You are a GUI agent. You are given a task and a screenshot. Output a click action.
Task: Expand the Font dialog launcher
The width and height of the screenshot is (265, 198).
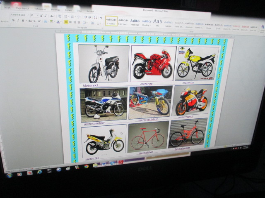tap(62, 27)
